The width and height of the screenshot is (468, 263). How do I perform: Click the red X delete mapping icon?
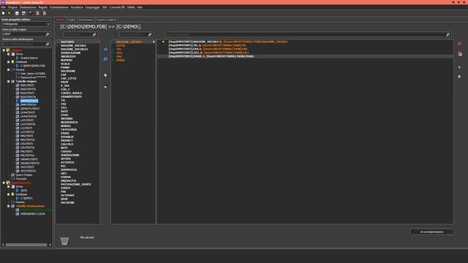tap(459, 44)
